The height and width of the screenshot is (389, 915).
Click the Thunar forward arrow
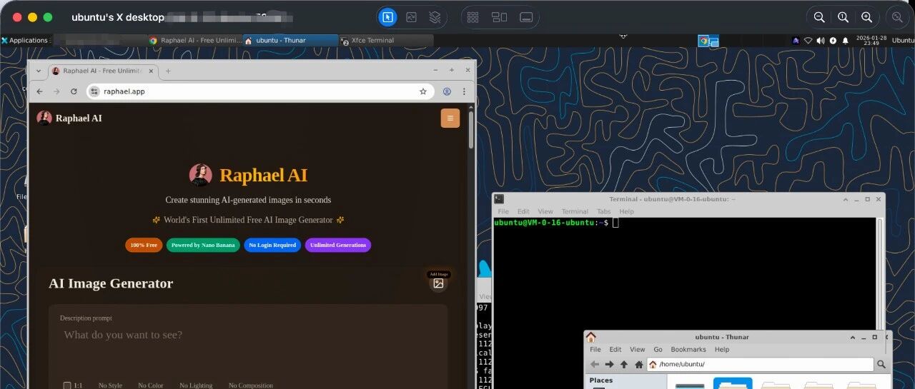click(609, 364)
